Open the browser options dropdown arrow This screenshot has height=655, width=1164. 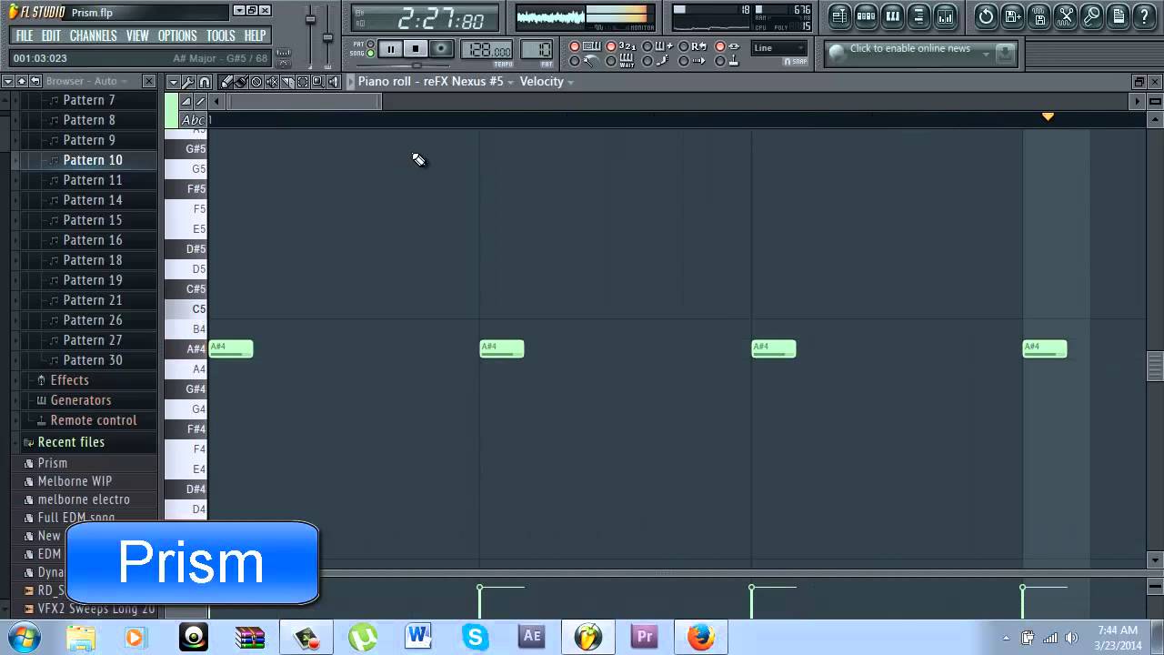coord(8,81)
